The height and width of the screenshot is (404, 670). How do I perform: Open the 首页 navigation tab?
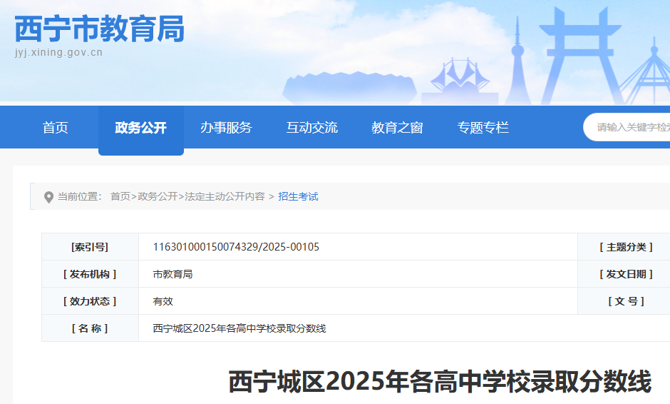coord(55,128)
